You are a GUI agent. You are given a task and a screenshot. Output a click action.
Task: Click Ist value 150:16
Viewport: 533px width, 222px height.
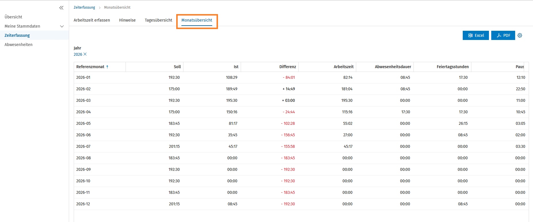pos(232,112)
